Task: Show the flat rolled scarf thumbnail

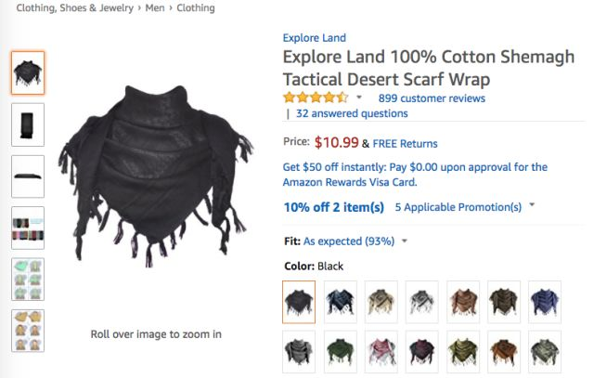Action: (x=28, y=176)
